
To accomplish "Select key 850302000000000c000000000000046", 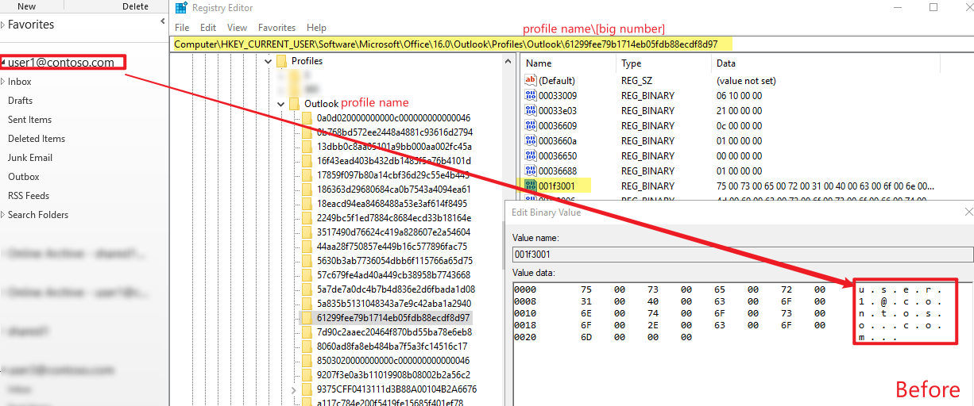I will pyautogui.click(x=393, y=361).
